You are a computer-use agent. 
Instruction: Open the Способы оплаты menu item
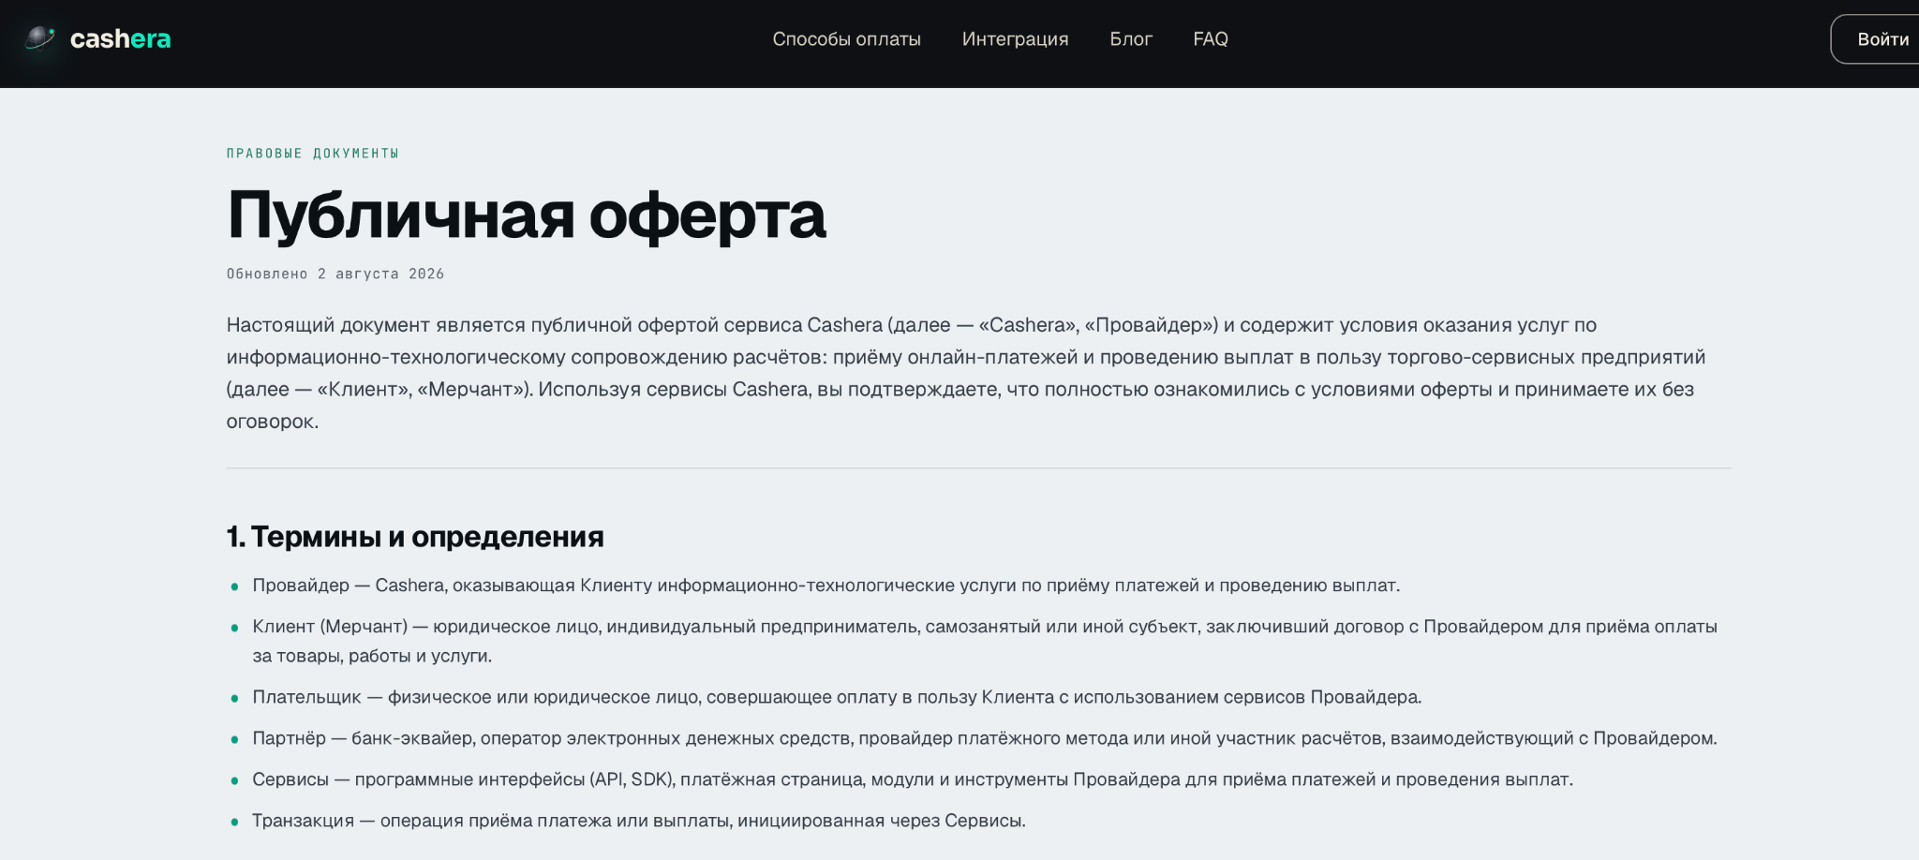[846, 39]
